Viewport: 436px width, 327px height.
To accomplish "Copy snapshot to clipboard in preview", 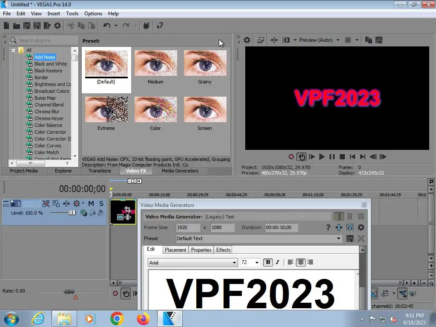I will [369, 40].
